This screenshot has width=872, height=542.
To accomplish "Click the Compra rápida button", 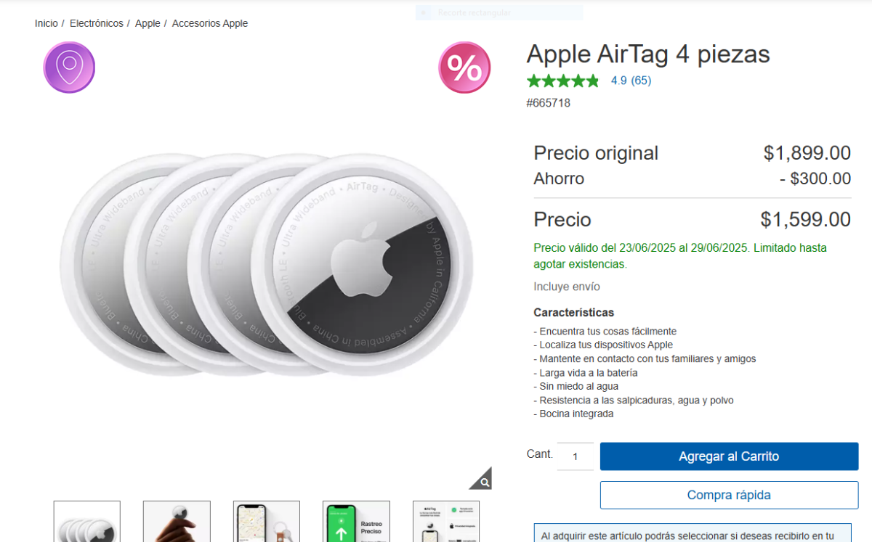I will [729, 496].
